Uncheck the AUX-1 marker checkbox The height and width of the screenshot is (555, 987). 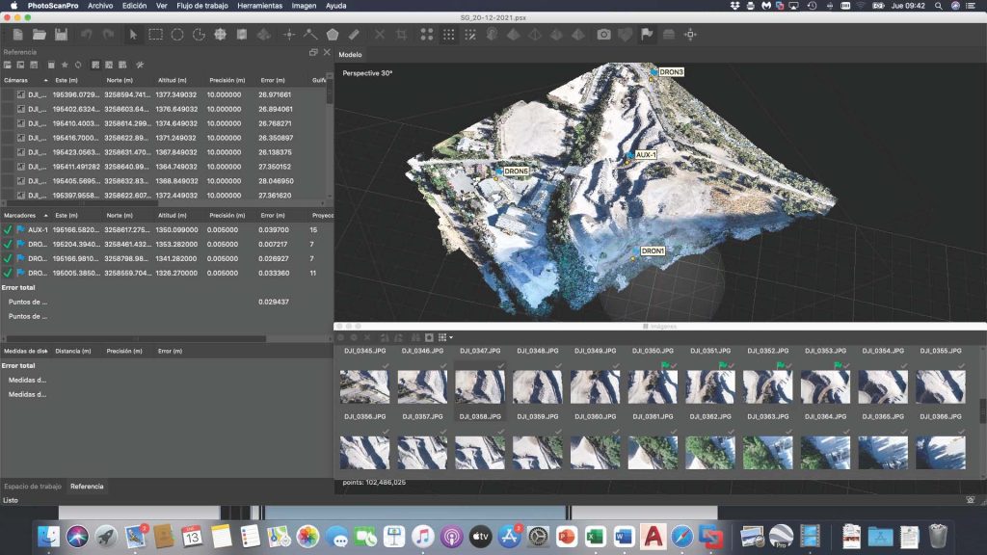(x=7, y=229)
